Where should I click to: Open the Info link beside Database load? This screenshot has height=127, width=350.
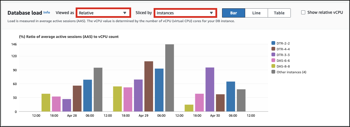(x=46, y=12)
